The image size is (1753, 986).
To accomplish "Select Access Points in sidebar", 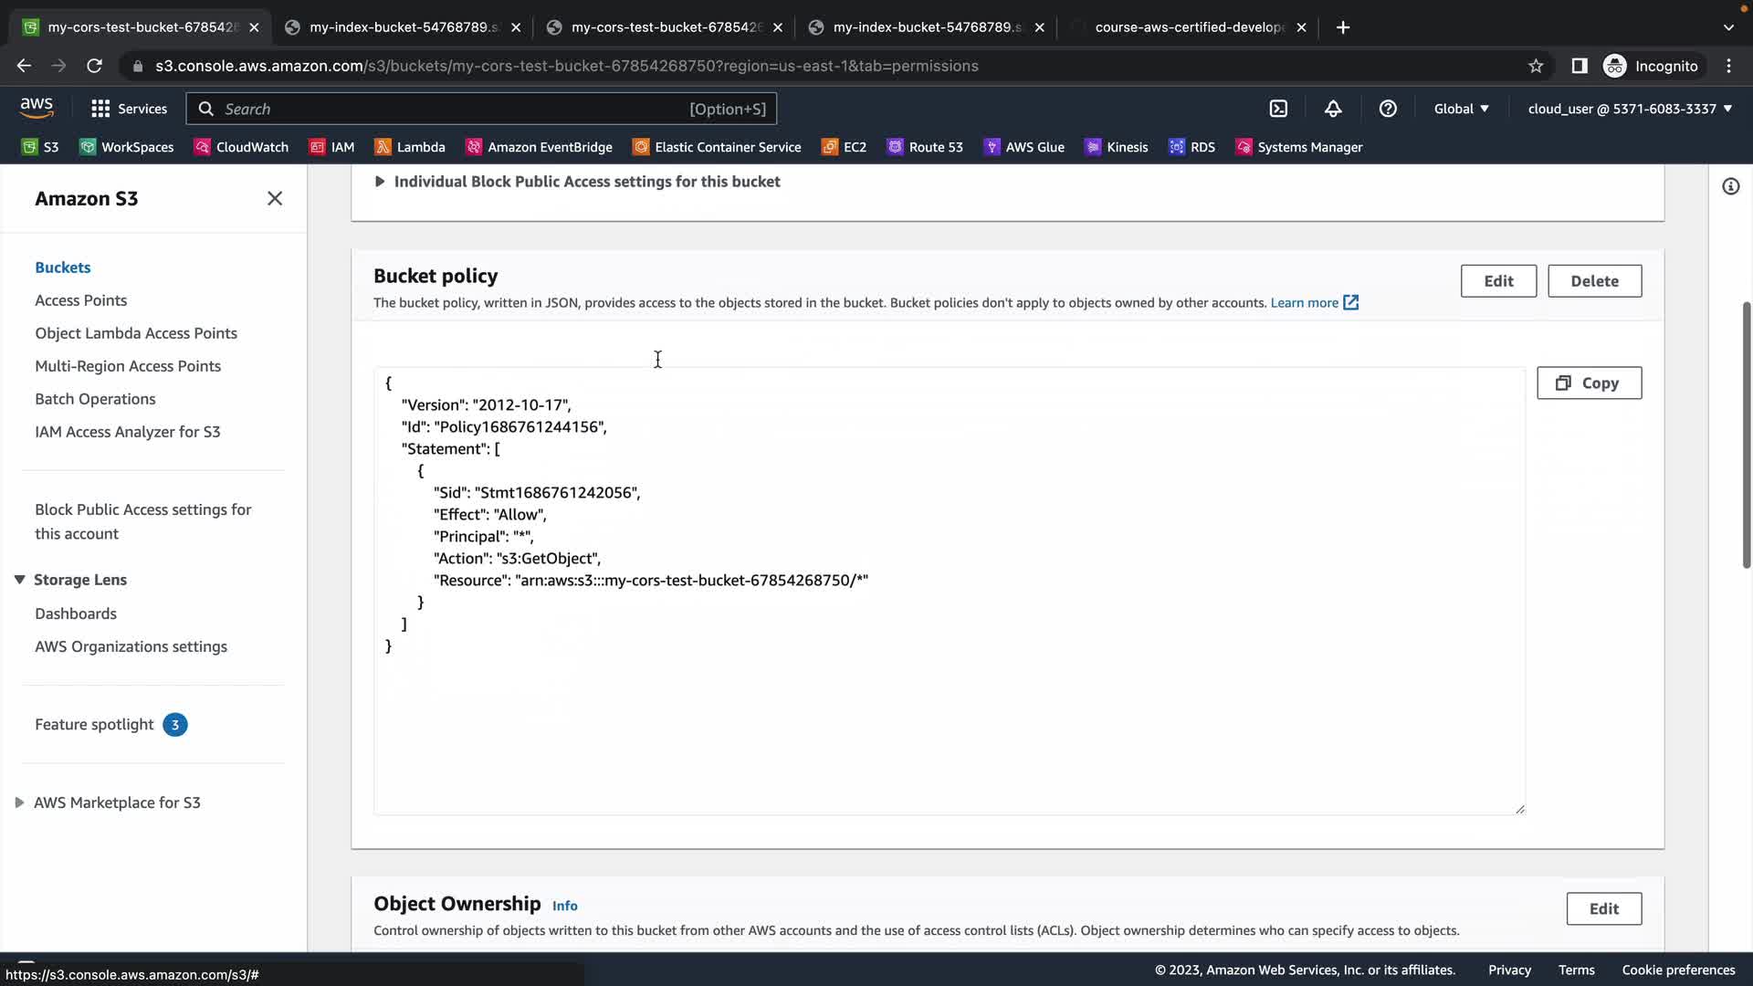I will [x=80, y=300].
